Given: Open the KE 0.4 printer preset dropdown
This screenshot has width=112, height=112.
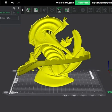Looking at the screenshot, I should pyautogui.click(x=5, y=13).
